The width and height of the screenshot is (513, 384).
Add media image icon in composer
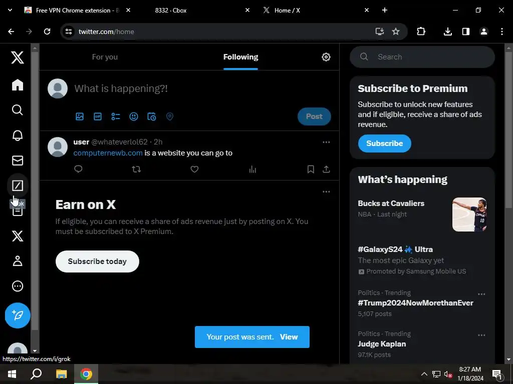click(80, 116)
